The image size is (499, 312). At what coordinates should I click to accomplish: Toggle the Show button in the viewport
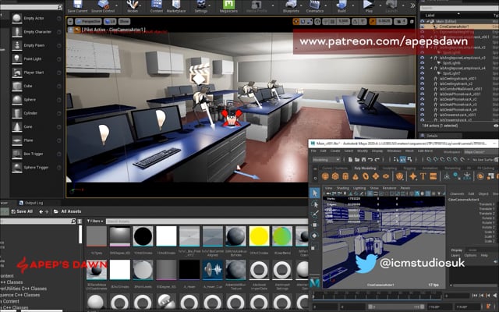pyautogui.click(x=124, y=22)
